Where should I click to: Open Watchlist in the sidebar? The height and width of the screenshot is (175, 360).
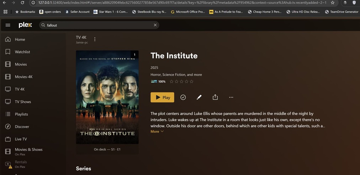point(22,52)
